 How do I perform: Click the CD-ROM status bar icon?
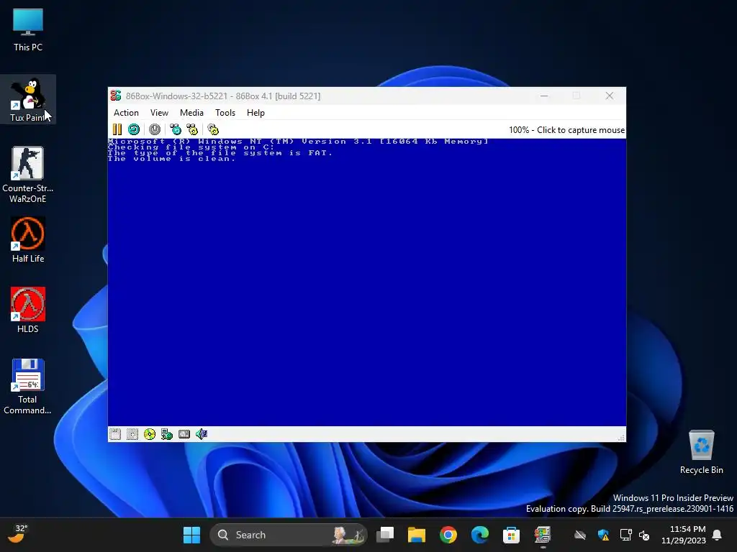150,434
